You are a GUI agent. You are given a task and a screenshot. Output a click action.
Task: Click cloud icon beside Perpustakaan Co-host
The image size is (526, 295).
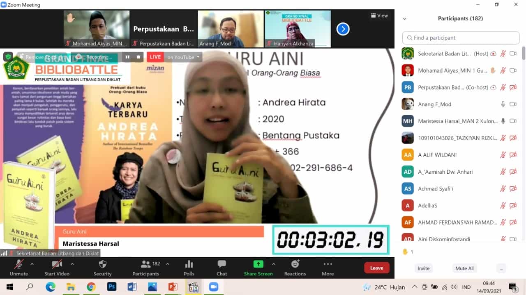pos(493,87)
